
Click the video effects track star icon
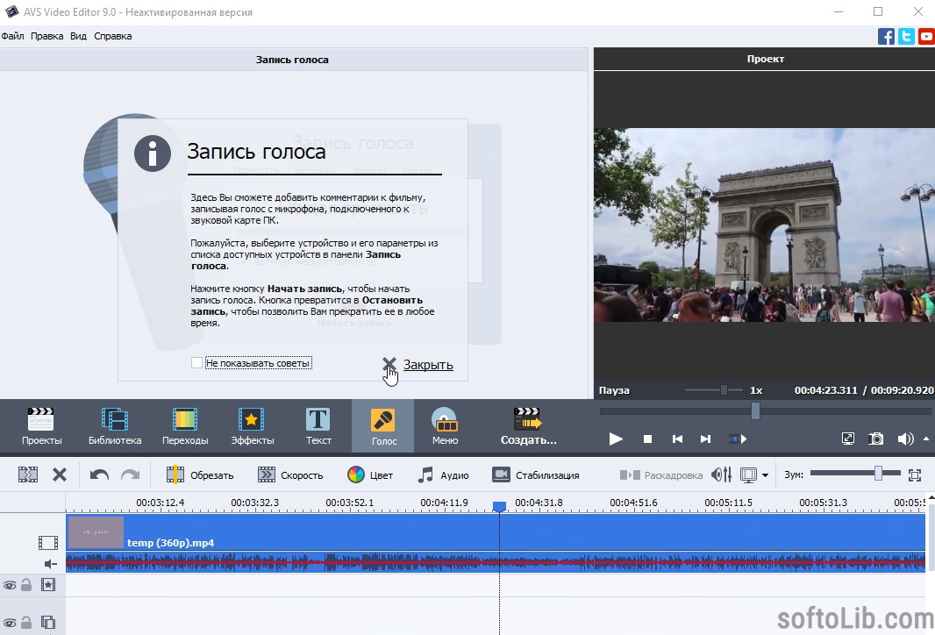tap(48, 585)
